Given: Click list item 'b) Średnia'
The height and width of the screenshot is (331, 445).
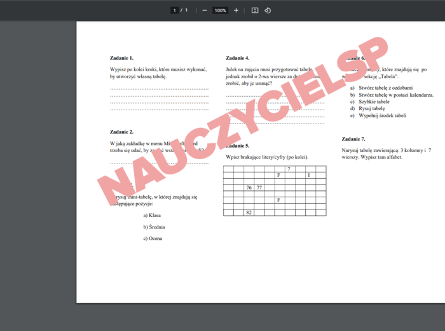Looking at the screenshot, I should point(154,227).
